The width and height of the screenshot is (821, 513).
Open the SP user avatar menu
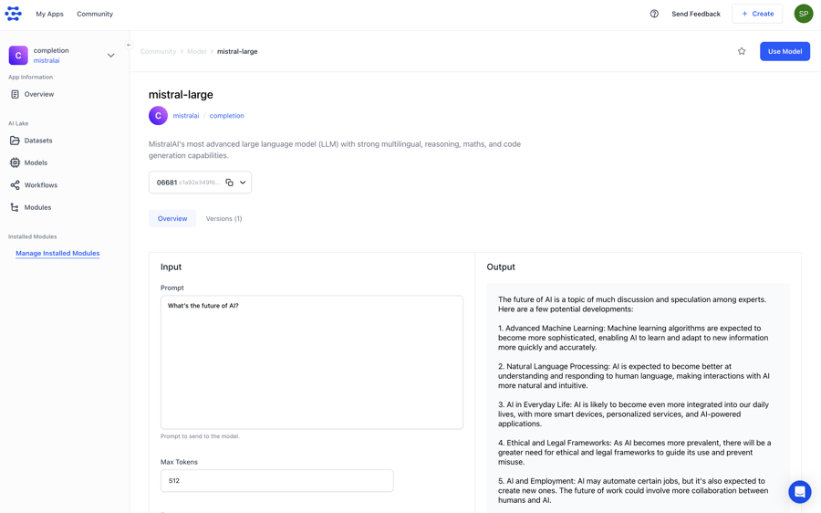click(803, 14)
